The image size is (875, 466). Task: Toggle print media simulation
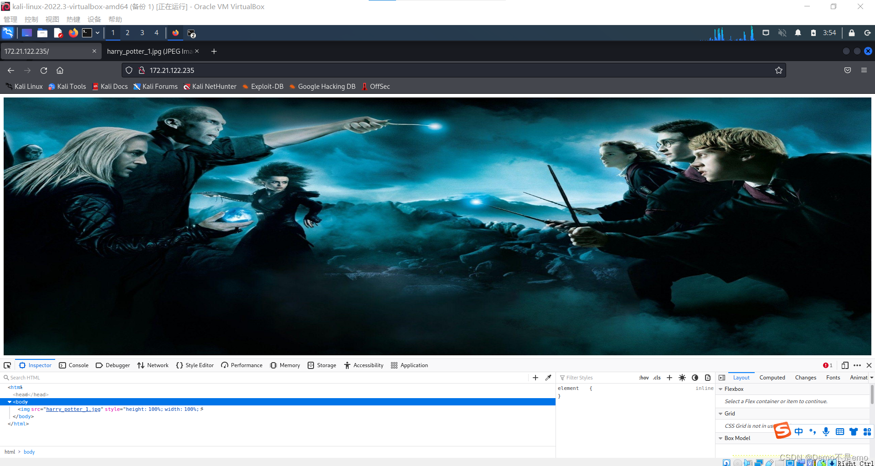(x=708, y=378)
